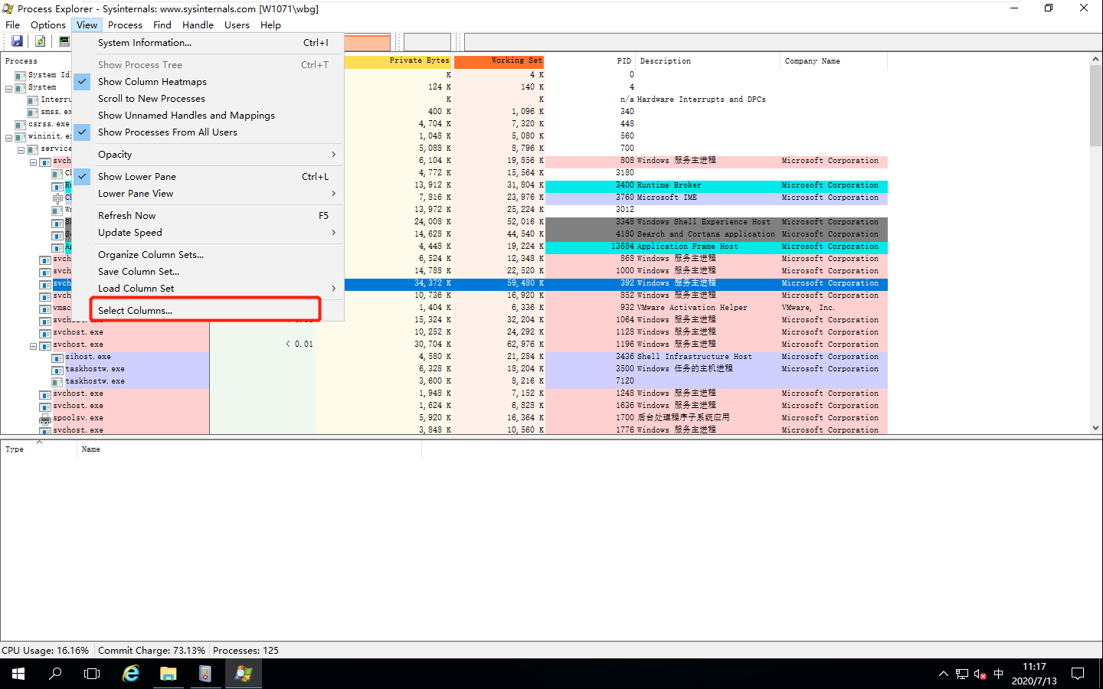This screenshot has width=1103, height=689.
Task: Toggle Show Processes From All Users
Action: (208, 132)
